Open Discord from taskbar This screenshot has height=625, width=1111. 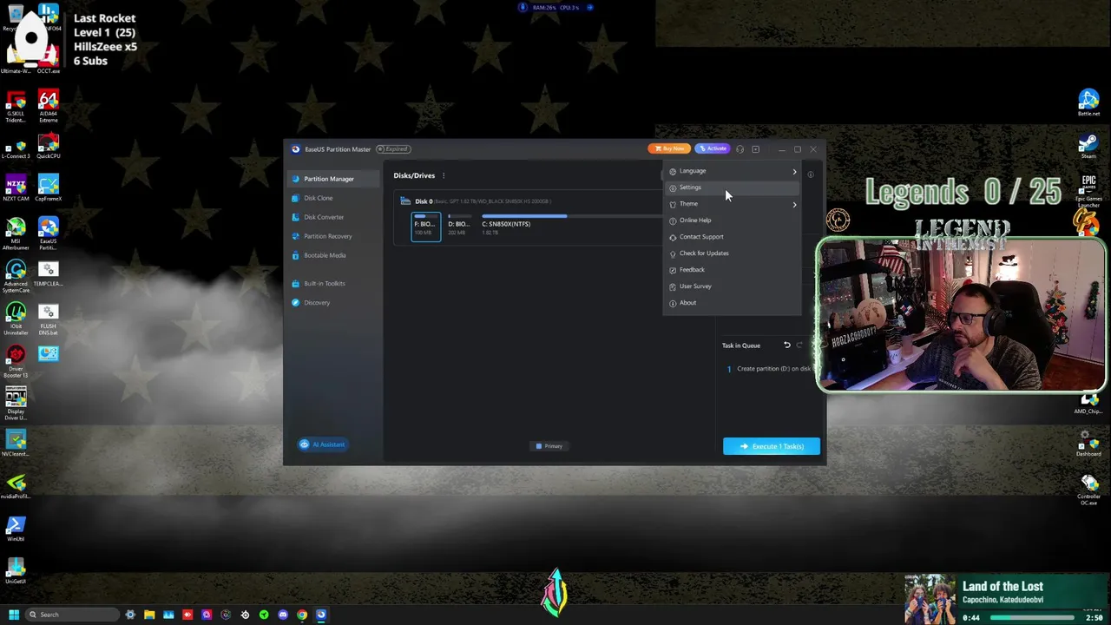tap(283, 615)
